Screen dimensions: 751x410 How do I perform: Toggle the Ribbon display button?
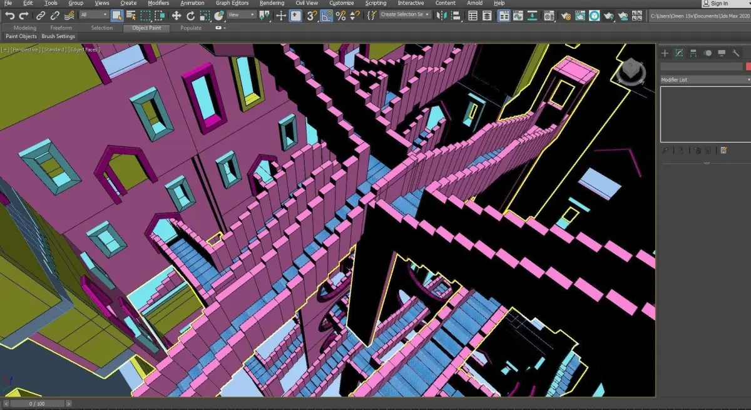[x=504, y=16]
